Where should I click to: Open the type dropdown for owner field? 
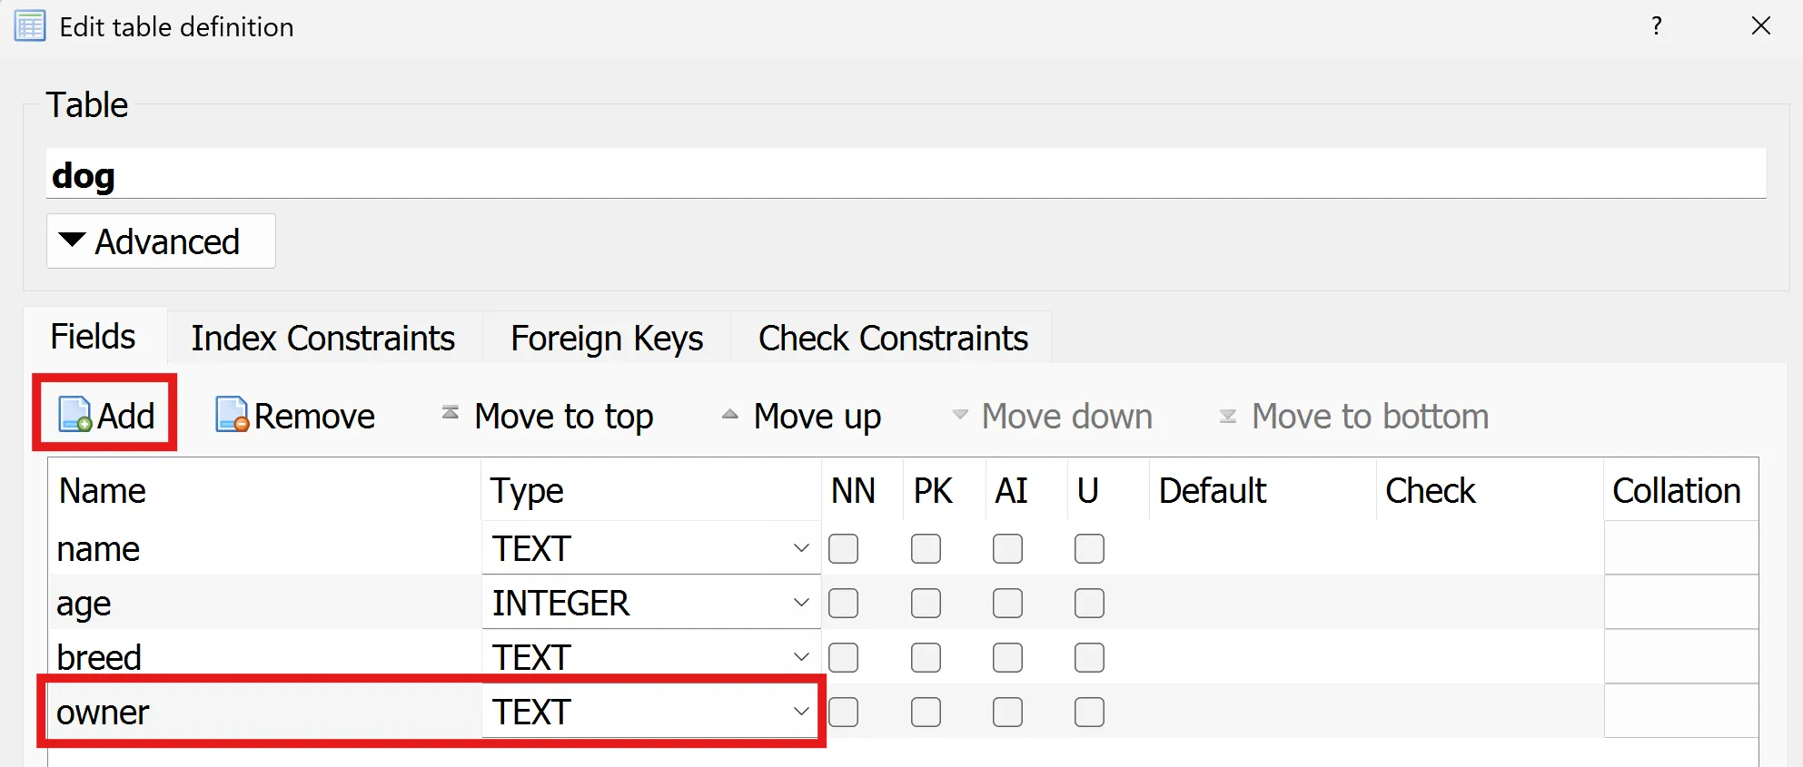click(800, 712)
